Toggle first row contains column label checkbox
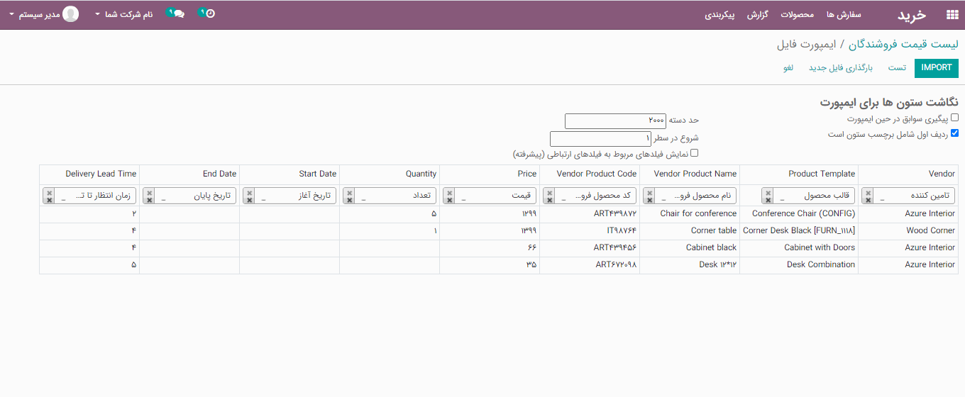This screenshot has height=397, width=965. [x=954, y=133]
